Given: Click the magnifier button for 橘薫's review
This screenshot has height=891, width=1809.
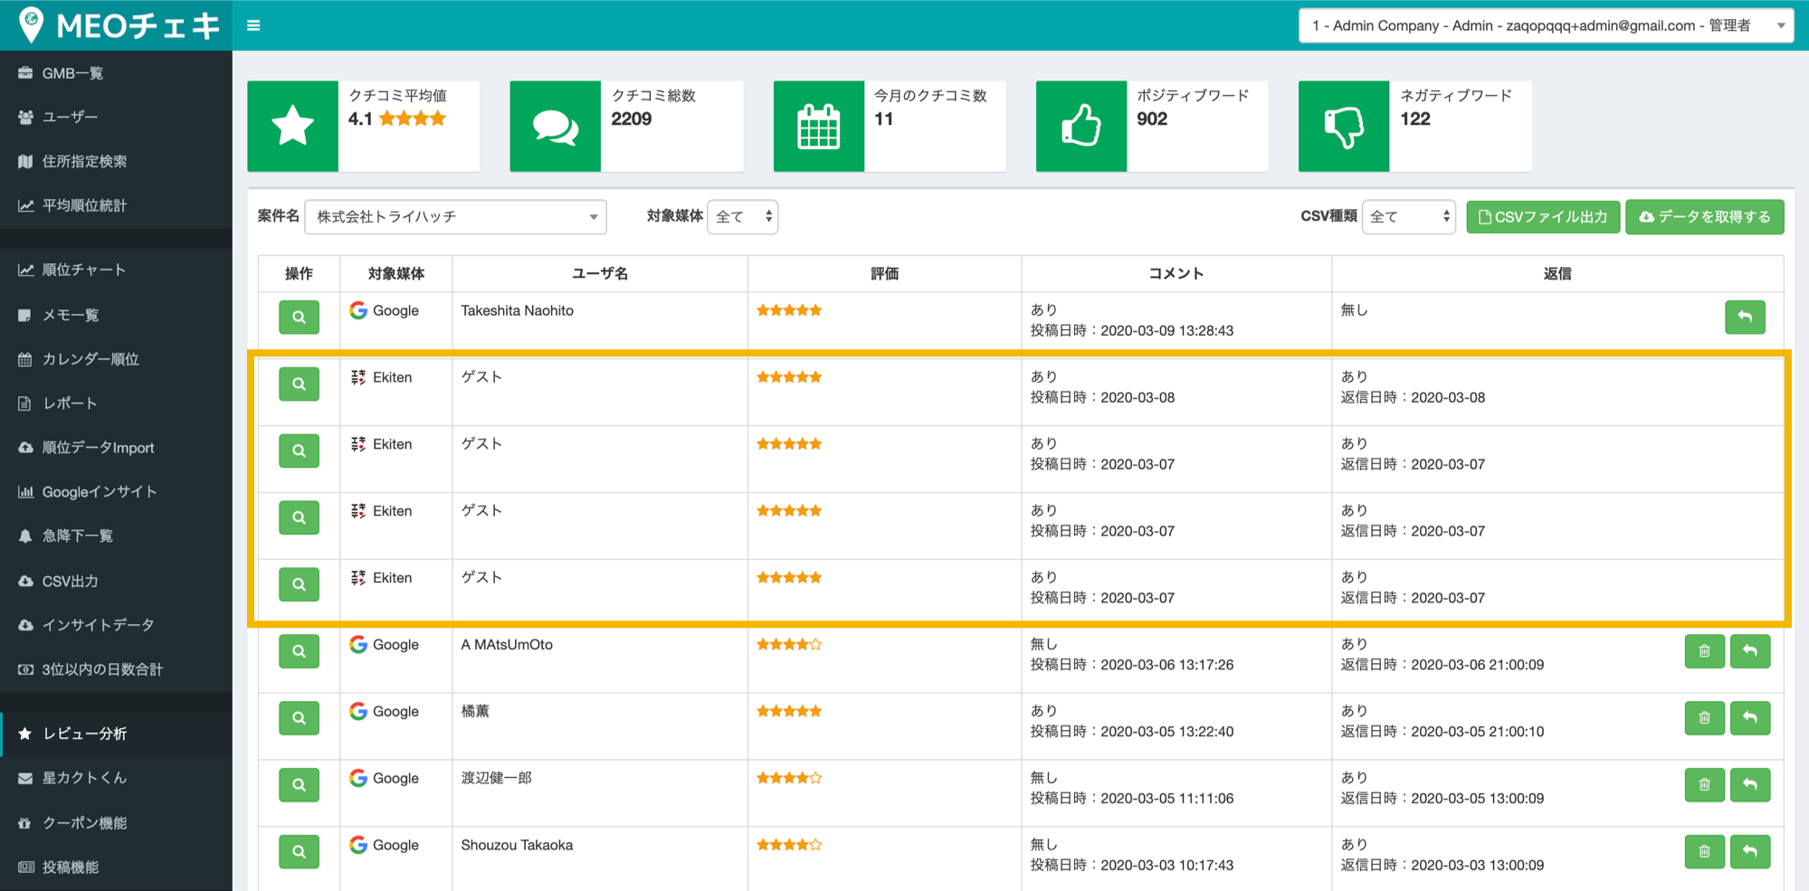Looking at the screenshot, I should point(299,718).
